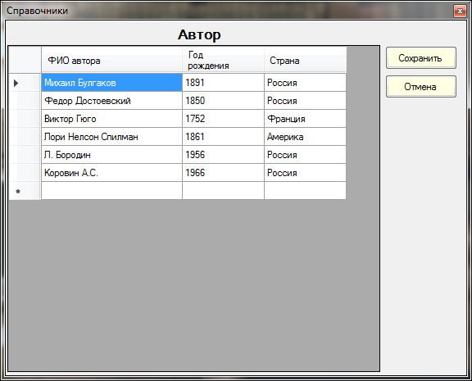The height and width of the screenshot is (381, 472).
Task: Select the row header of Виктор Гюго
Action: tap(25, 119)
